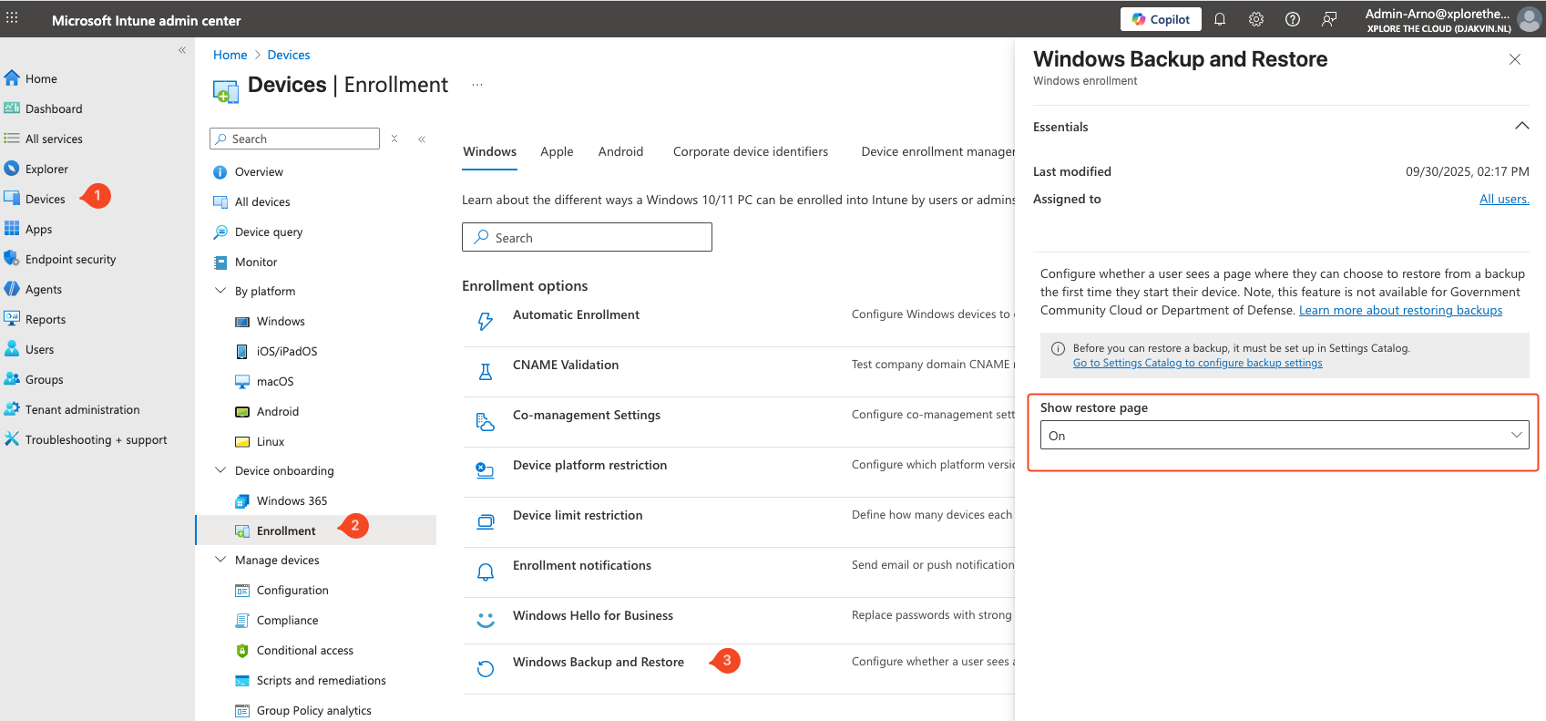
Task: Open the notifications bell icon
Action: pos(1220,19)
